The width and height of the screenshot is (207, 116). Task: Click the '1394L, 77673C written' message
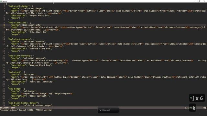[x=39, y=110]
